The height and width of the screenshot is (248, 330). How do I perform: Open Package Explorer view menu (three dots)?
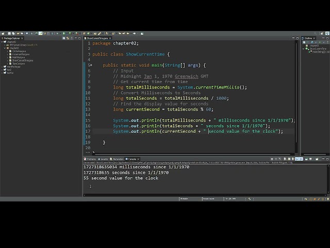click(x=72, y=38)
